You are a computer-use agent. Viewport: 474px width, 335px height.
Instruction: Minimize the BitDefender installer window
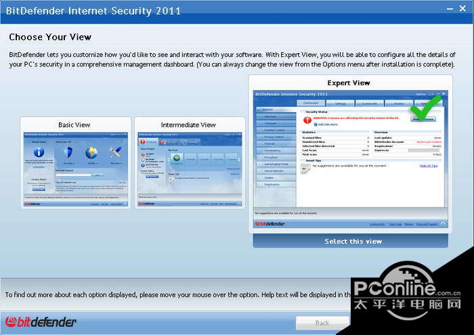[x=450, y=9]
